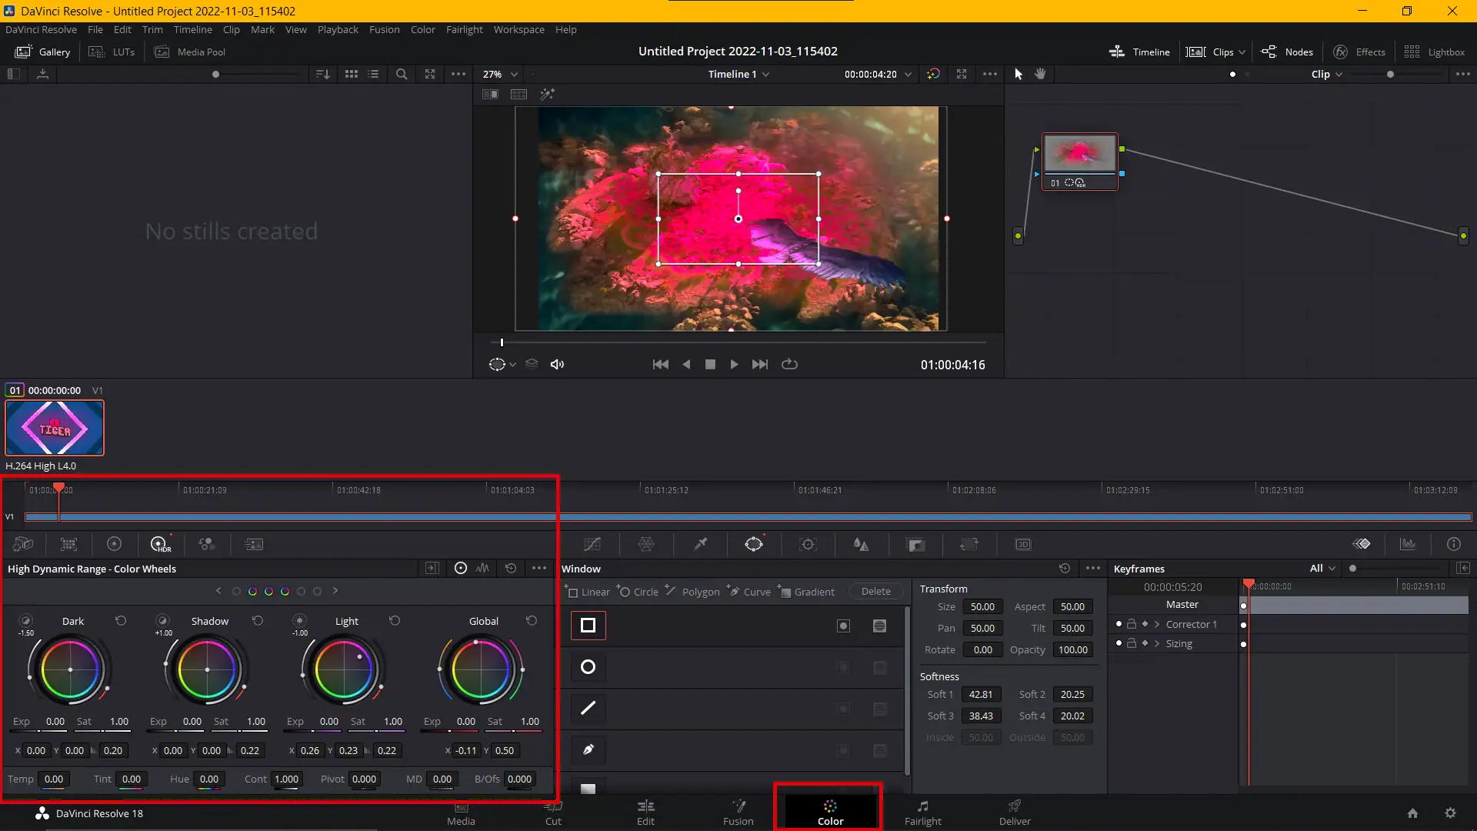
Task: Lock the Corrector 1 keyframe track
Action: click(1131, 624)
